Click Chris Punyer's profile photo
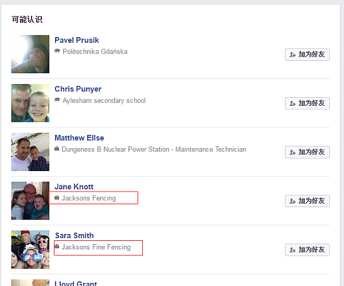Image resolution: width=344 pixels, height=286 pixels. 30,103
